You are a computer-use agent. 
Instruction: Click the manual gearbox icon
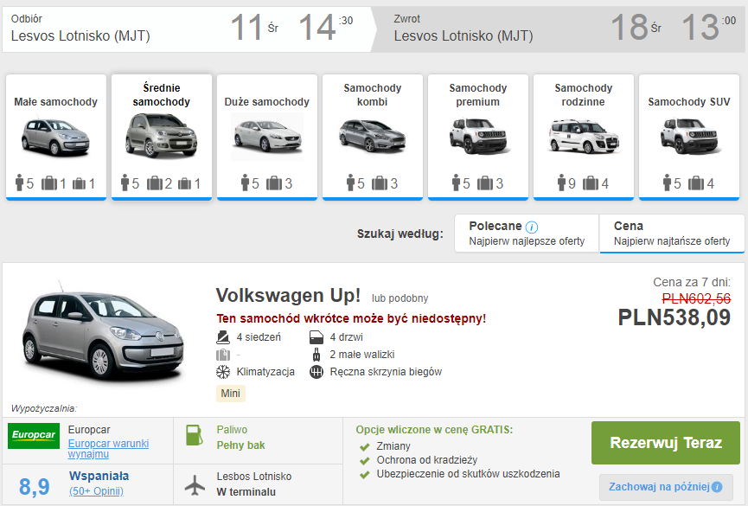[316, 372]
